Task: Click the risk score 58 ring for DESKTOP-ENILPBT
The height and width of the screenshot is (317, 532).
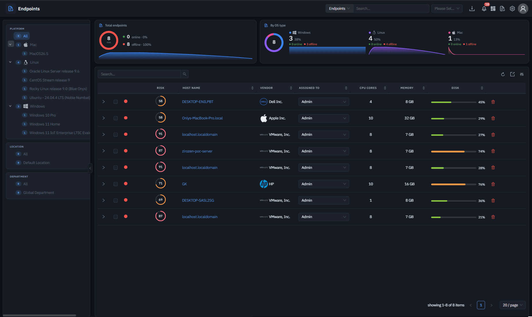Action: (x=161, y=101)
